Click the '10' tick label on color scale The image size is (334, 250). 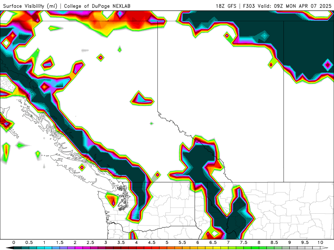320,242
